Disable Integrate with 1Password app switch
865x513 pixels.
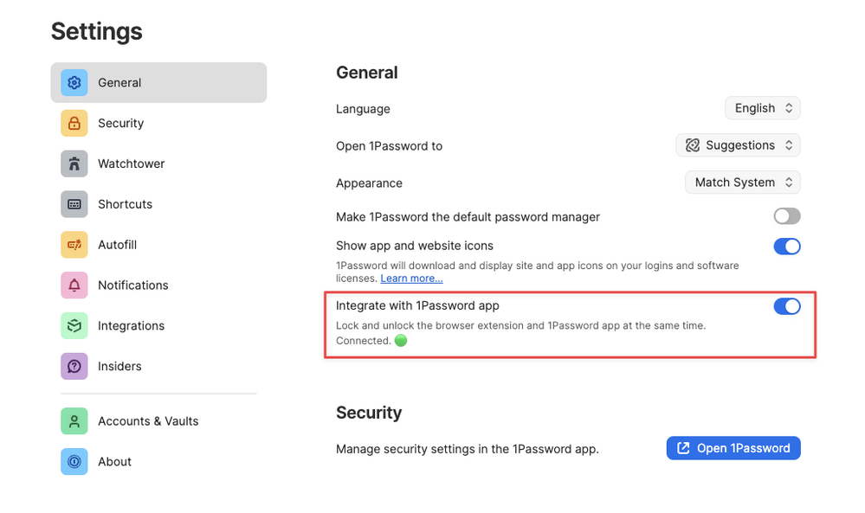(786, 306)
